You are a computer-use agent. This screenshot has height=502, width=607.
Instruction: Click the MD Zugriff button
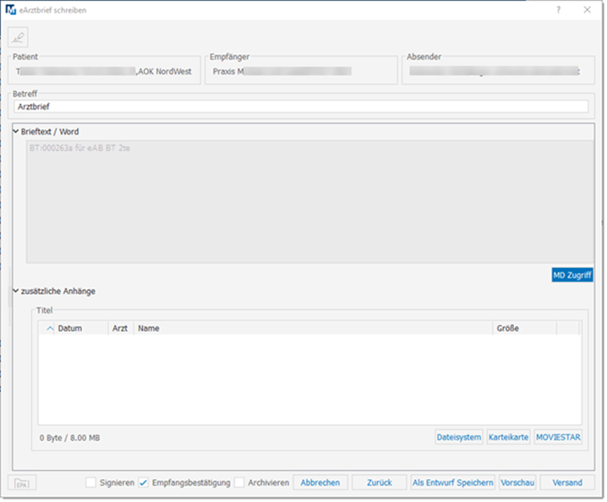click(571, 276)
